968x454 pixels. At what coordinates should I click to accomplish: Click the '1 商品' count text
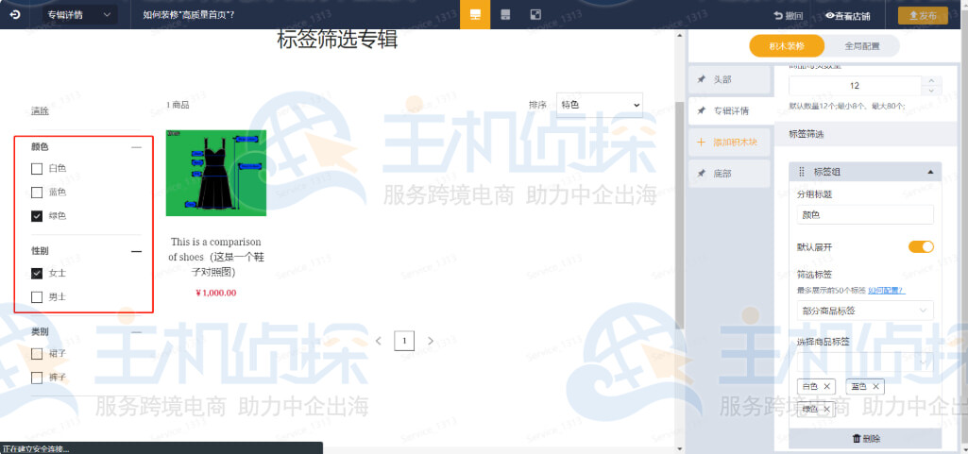[x=178, y=106]
